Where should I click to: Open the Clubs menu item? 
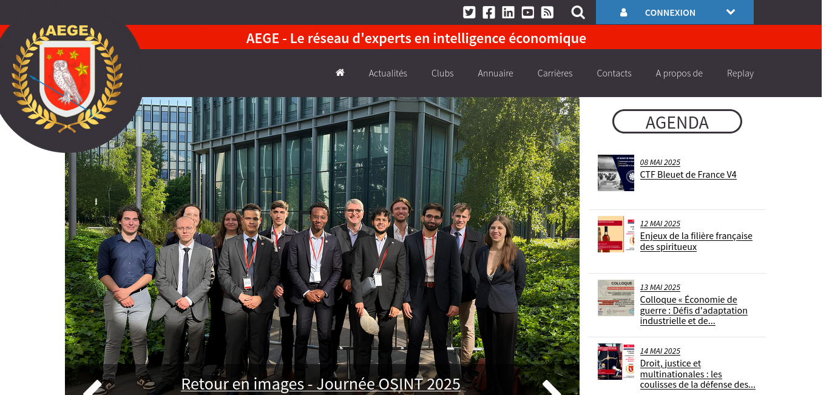(442, 73)
